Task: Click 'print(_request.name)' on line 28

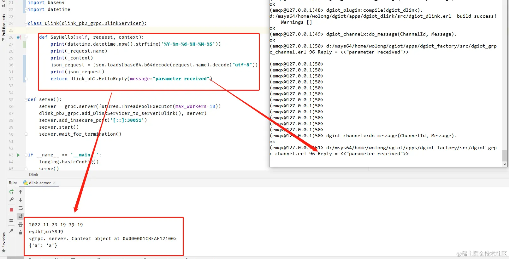Action: pos(79,51)
